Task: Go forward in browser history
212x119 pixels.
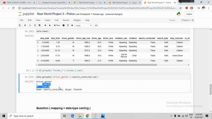Action: (x=8, y=8)
